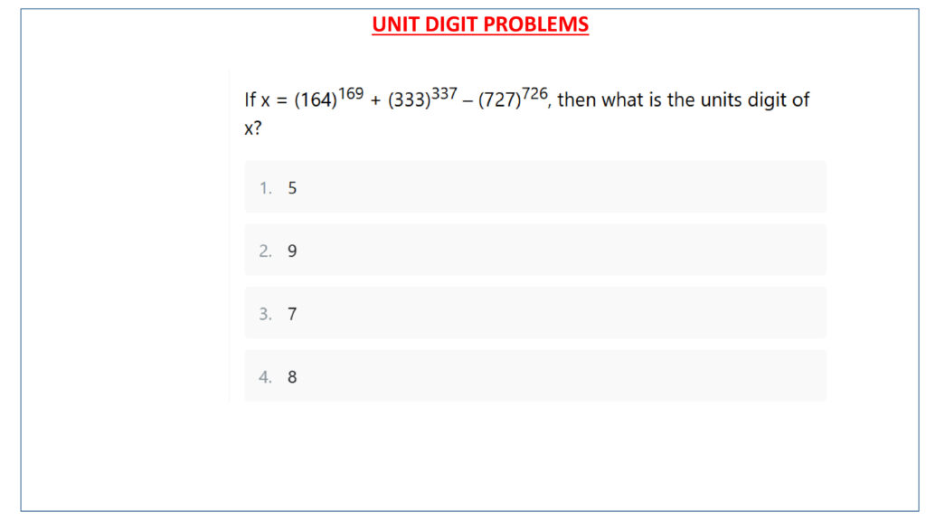Screen dimensions: 926x521
Task: Select answer option 1 with value 5
Action: click(535, 187)
